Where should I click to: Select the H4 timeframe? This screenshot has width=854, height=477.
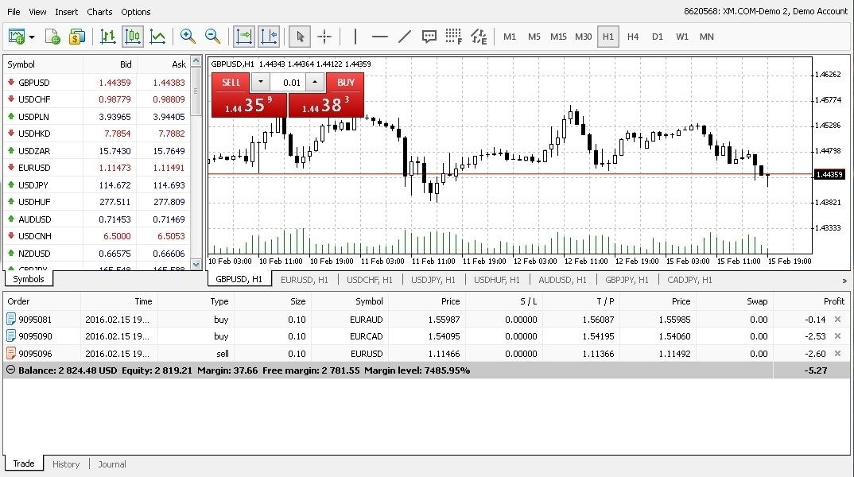(633, 37)
